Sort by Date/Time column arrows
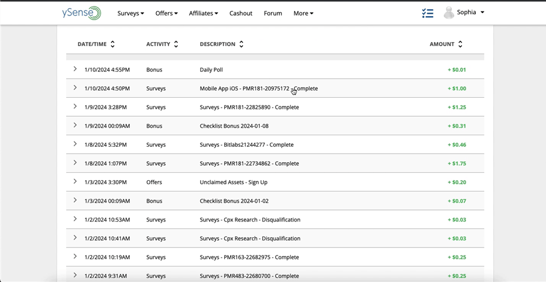 pos(112,44)
